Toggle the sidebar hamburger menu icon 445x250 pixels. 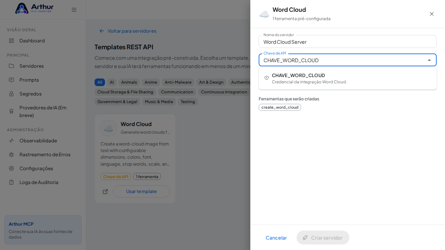[74, 10]
